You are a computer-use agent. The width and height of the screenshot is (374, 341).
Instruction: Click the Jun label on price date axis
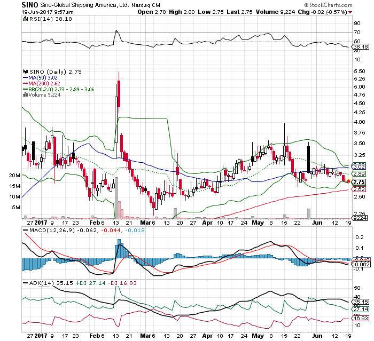pos(317,223)
